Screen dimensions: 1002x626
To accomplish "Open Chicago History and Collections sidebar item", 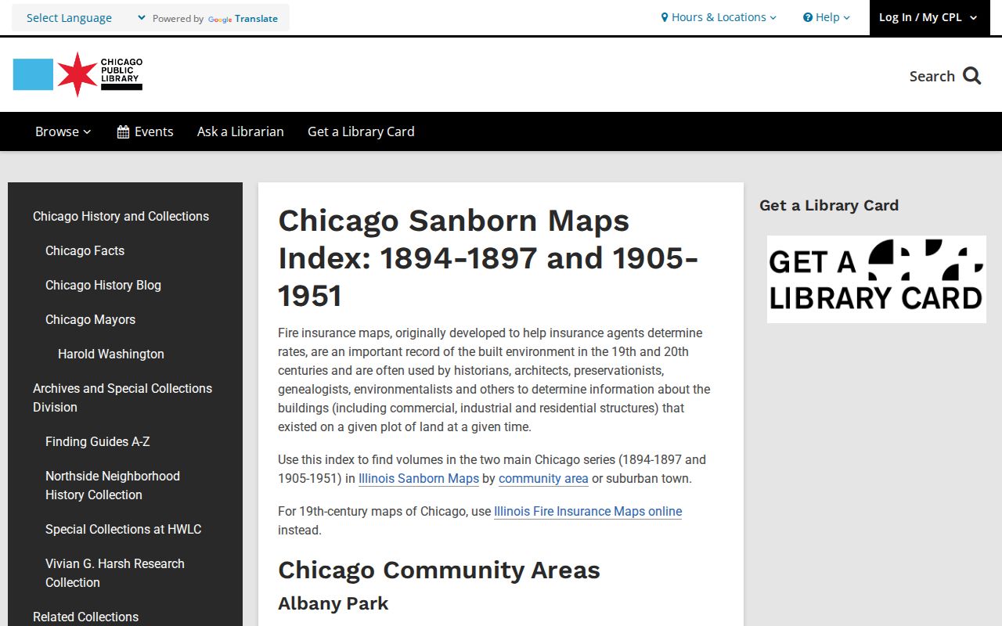I will click(x=121, y=216).
